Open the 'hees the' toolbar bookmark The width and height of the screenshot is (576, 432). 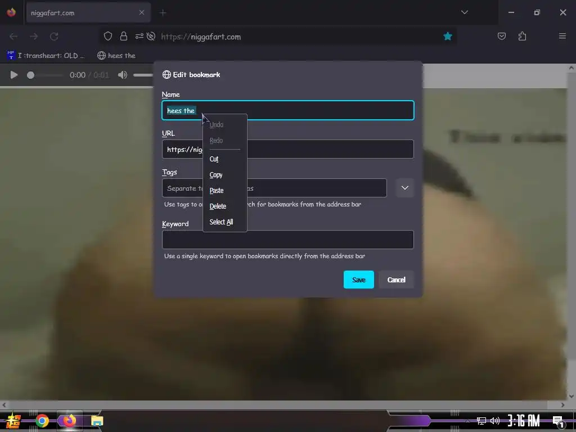(116, 56)
